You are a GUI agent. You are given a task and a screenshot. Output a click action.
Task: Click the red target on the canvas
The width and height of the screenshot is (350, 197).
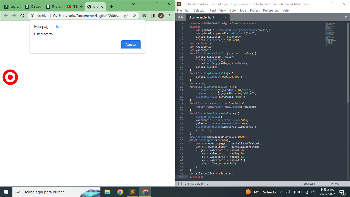click(x=10, y=77)
